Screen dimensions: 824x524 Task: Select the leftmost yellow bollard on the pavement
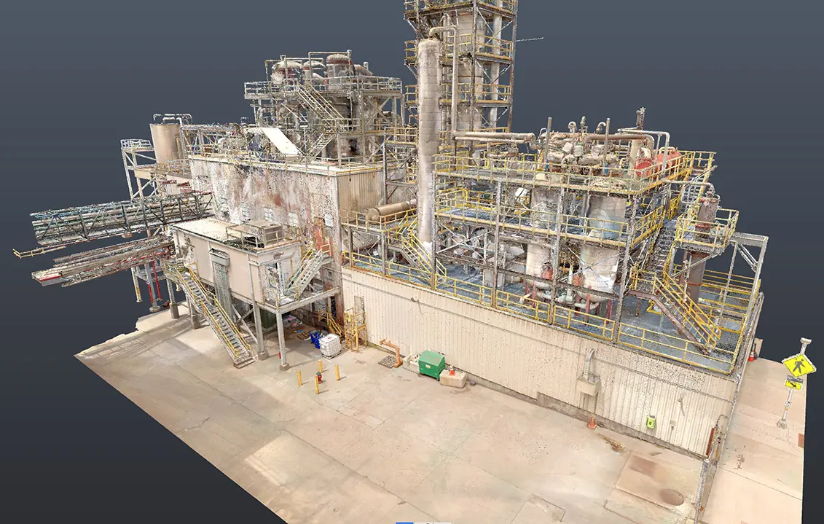point(299,379)
